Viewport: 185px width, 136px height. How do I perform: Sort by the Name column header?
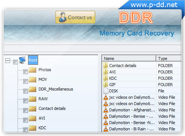(129, 58)
